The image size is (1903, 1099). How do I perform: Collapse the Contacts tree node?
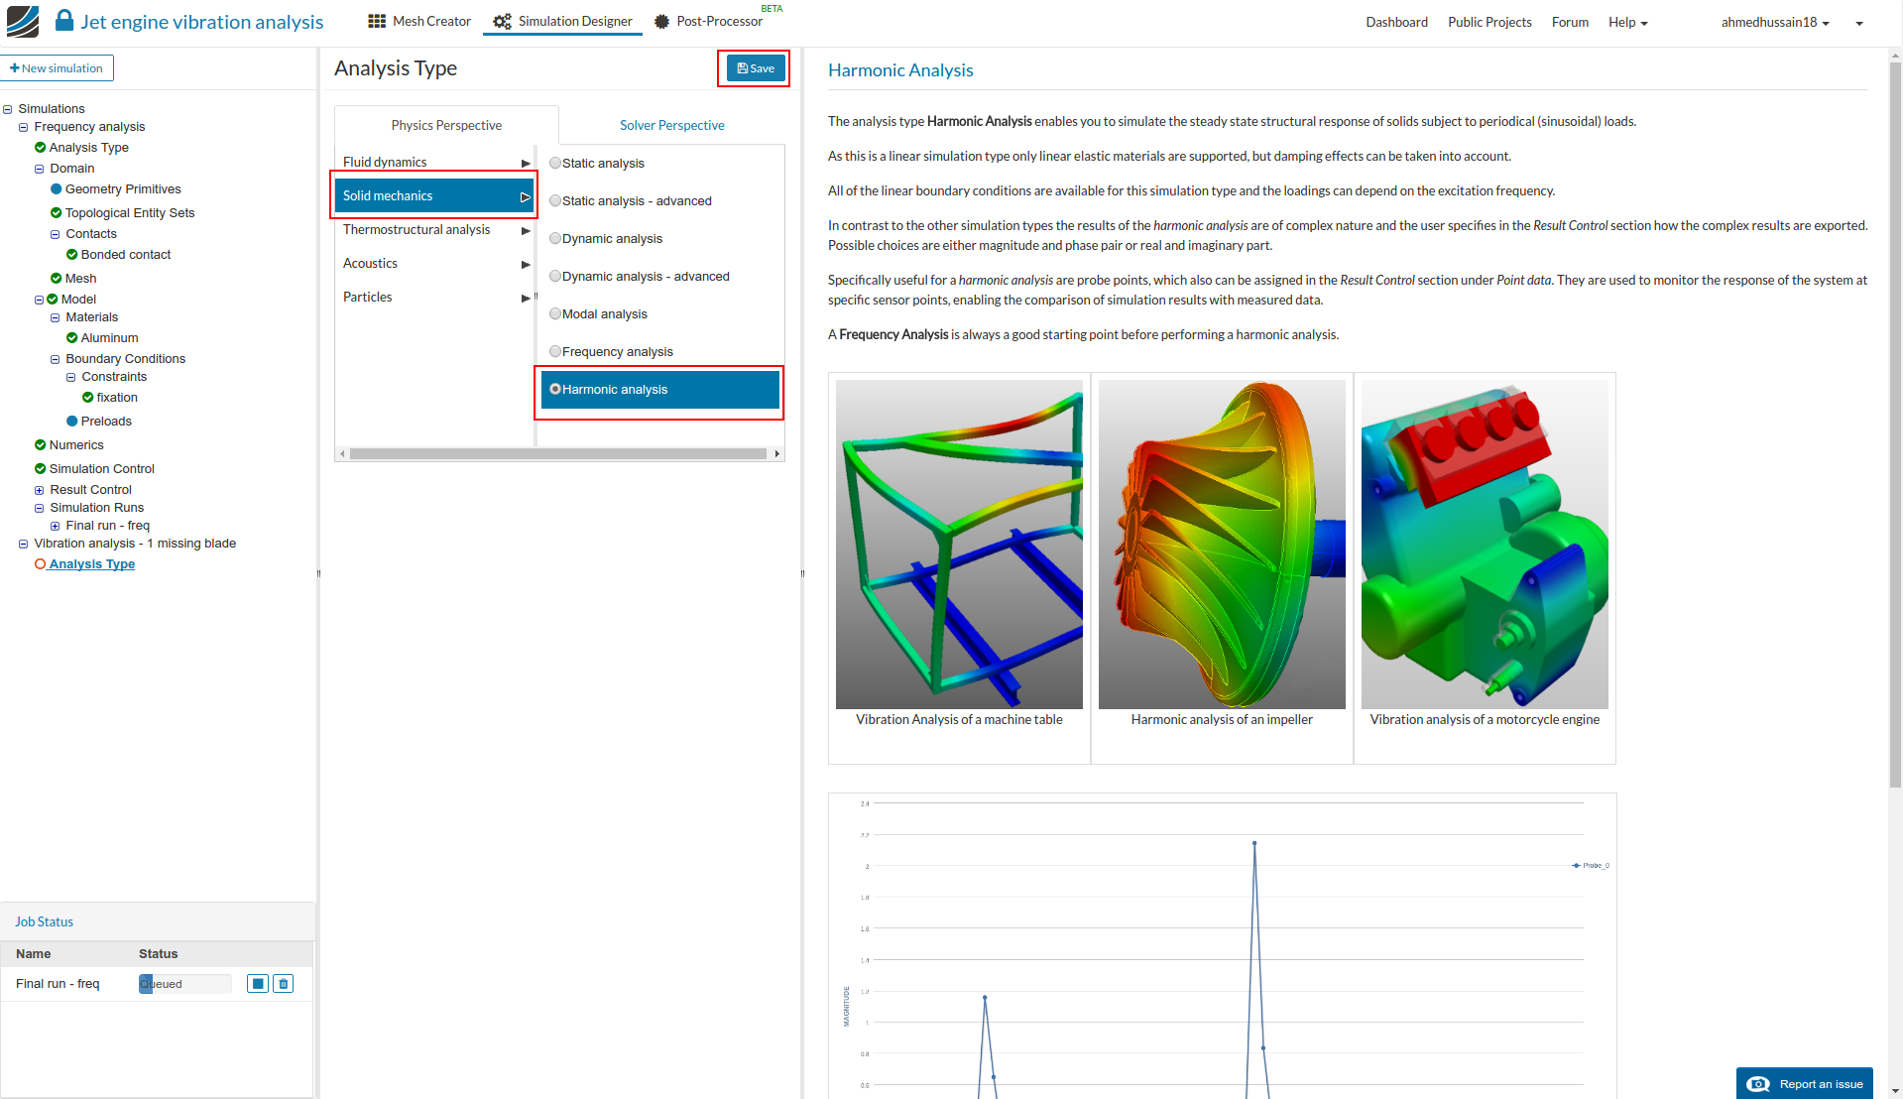[x=56, y=235]
